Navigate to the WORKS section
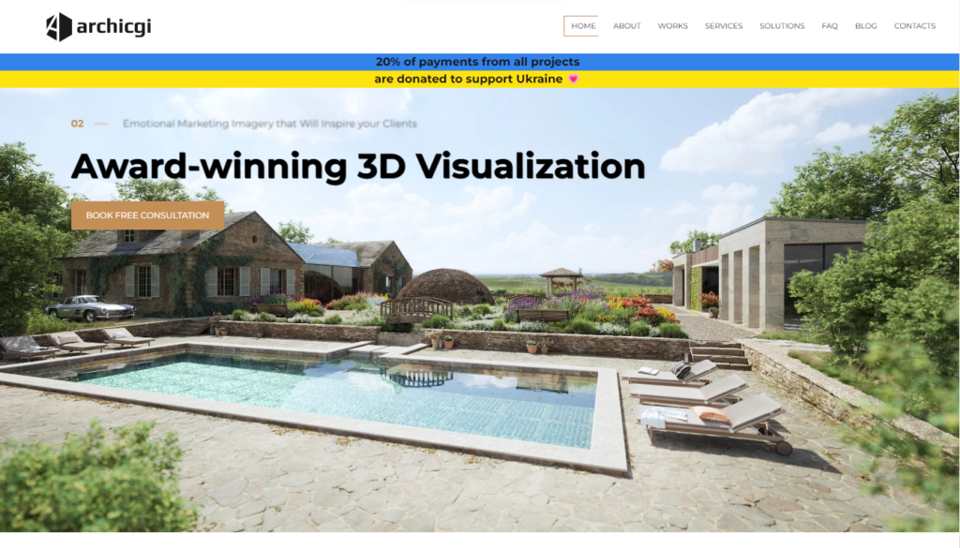 coord(672,25)
